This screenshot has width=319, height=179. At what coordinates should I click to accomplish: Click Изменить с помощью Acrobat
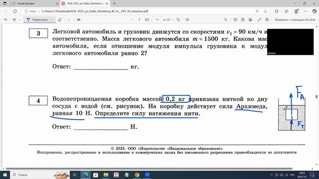[x=295, y=20]
